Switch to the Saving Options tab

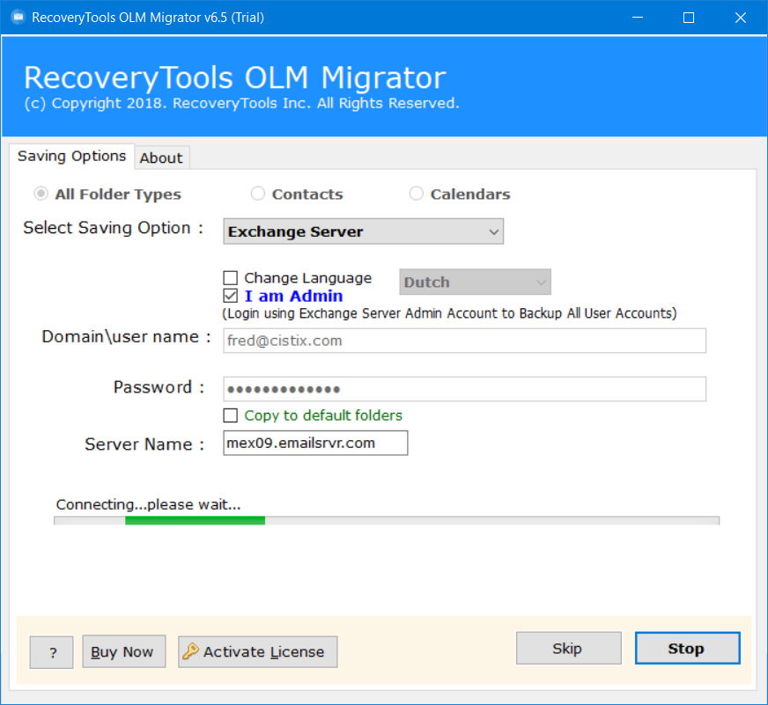71,156
